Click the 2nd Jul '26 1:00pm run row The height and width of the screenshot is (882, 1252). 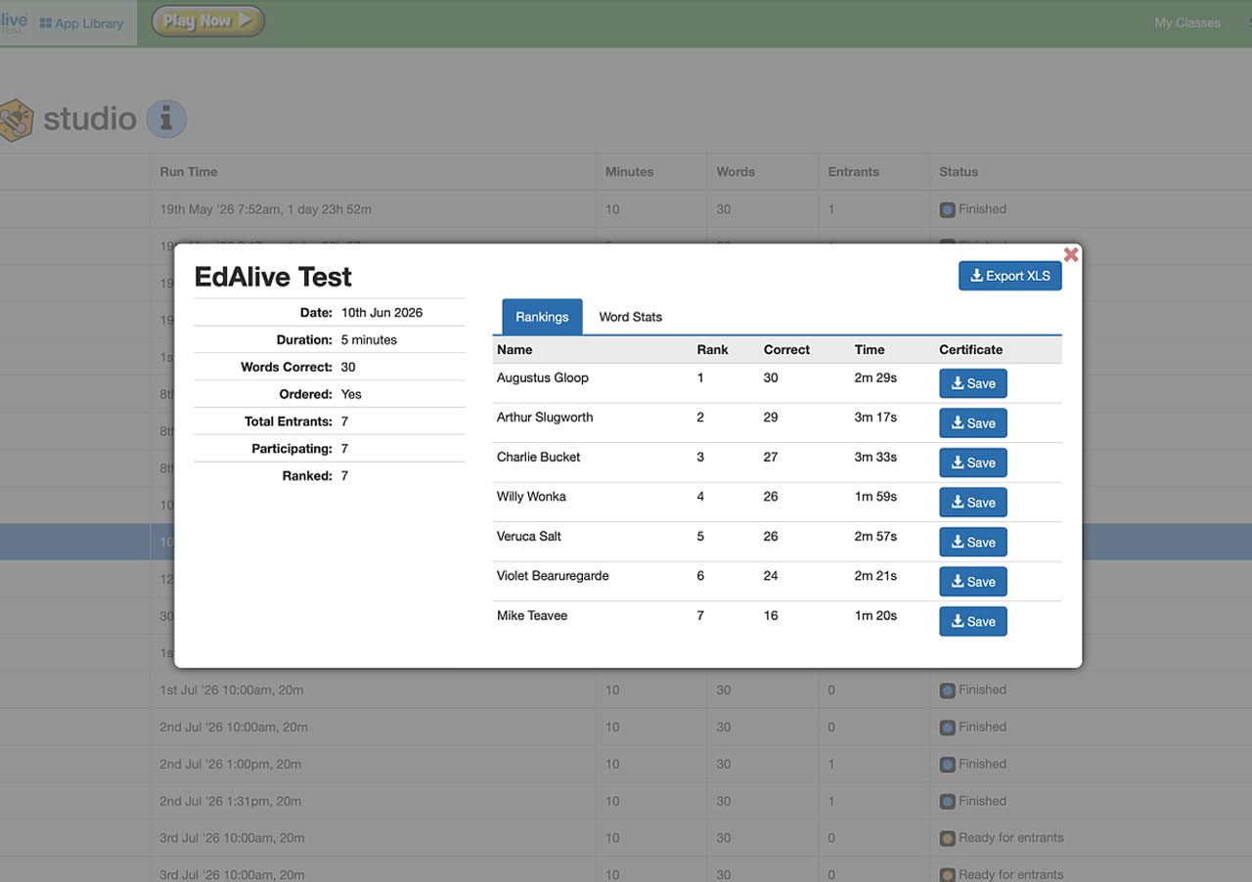coord(626,765)
